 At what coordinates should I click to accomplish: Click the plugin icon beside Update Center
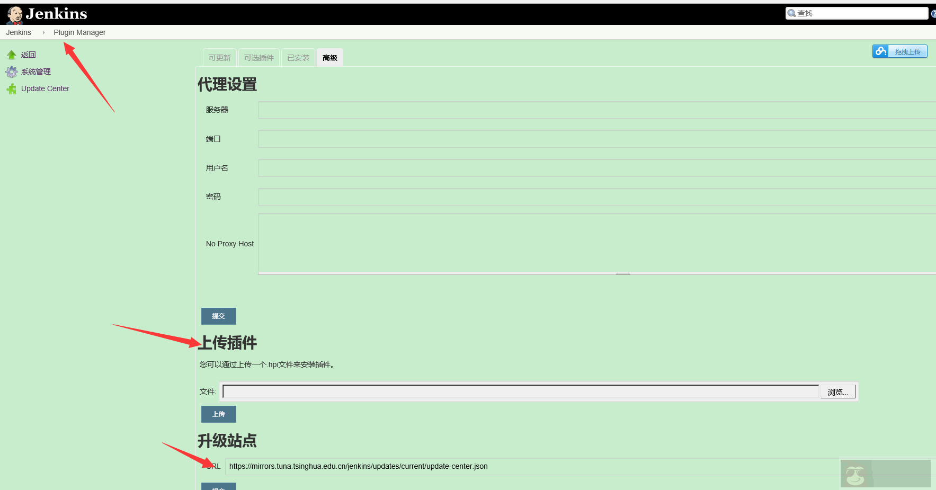[11, 88]
